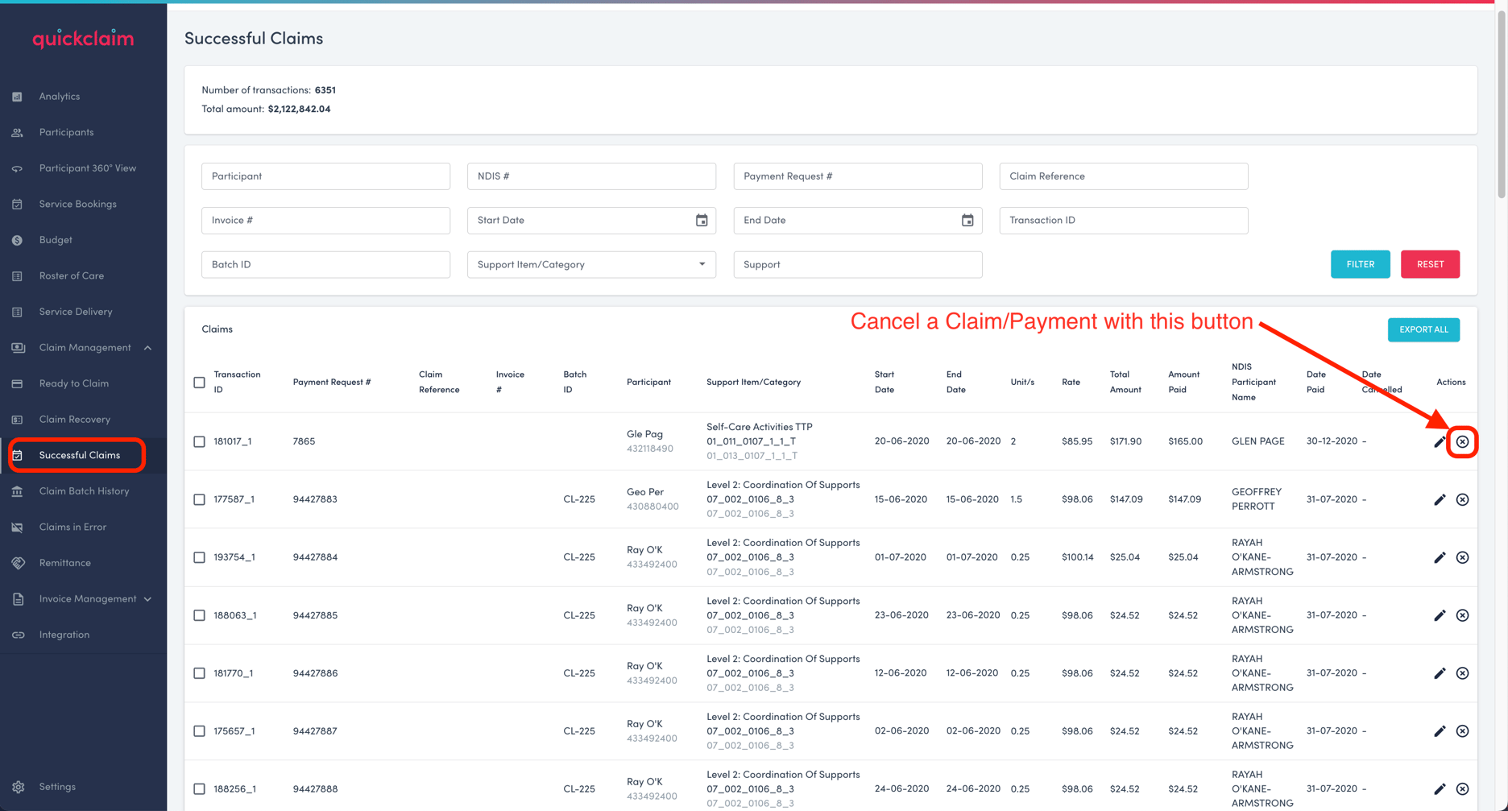The image size is (1508, 811).
Task: Select all claims with the header checkbox
Action: pos(199,382)
